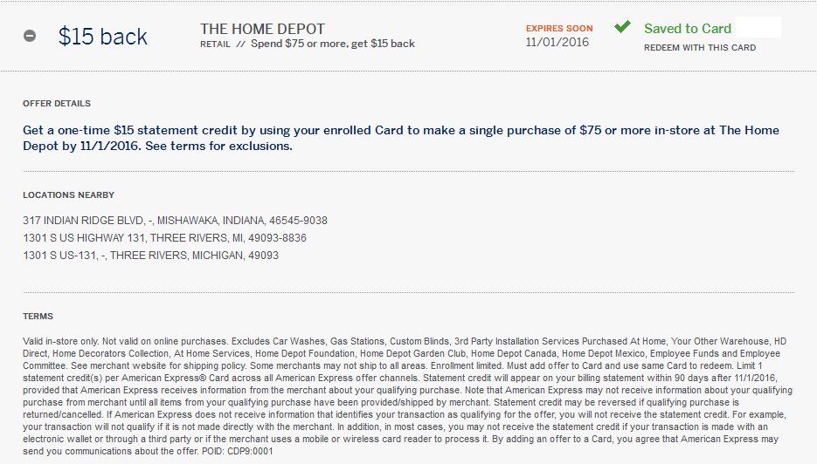817x464 pixels.
Task: Select the 1301 S US-131 Michigan address
Action: 150,256
